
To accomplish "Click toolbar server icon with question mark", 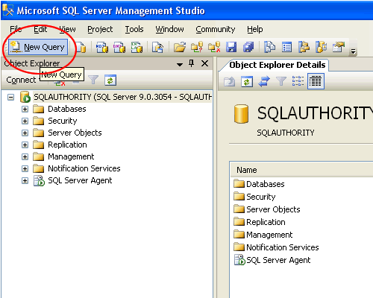I will (x=197, y=47).
